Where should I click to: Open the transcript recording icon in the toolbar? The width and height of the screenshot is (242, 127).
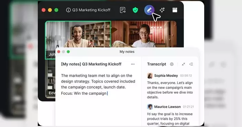[x=123, y=10]
